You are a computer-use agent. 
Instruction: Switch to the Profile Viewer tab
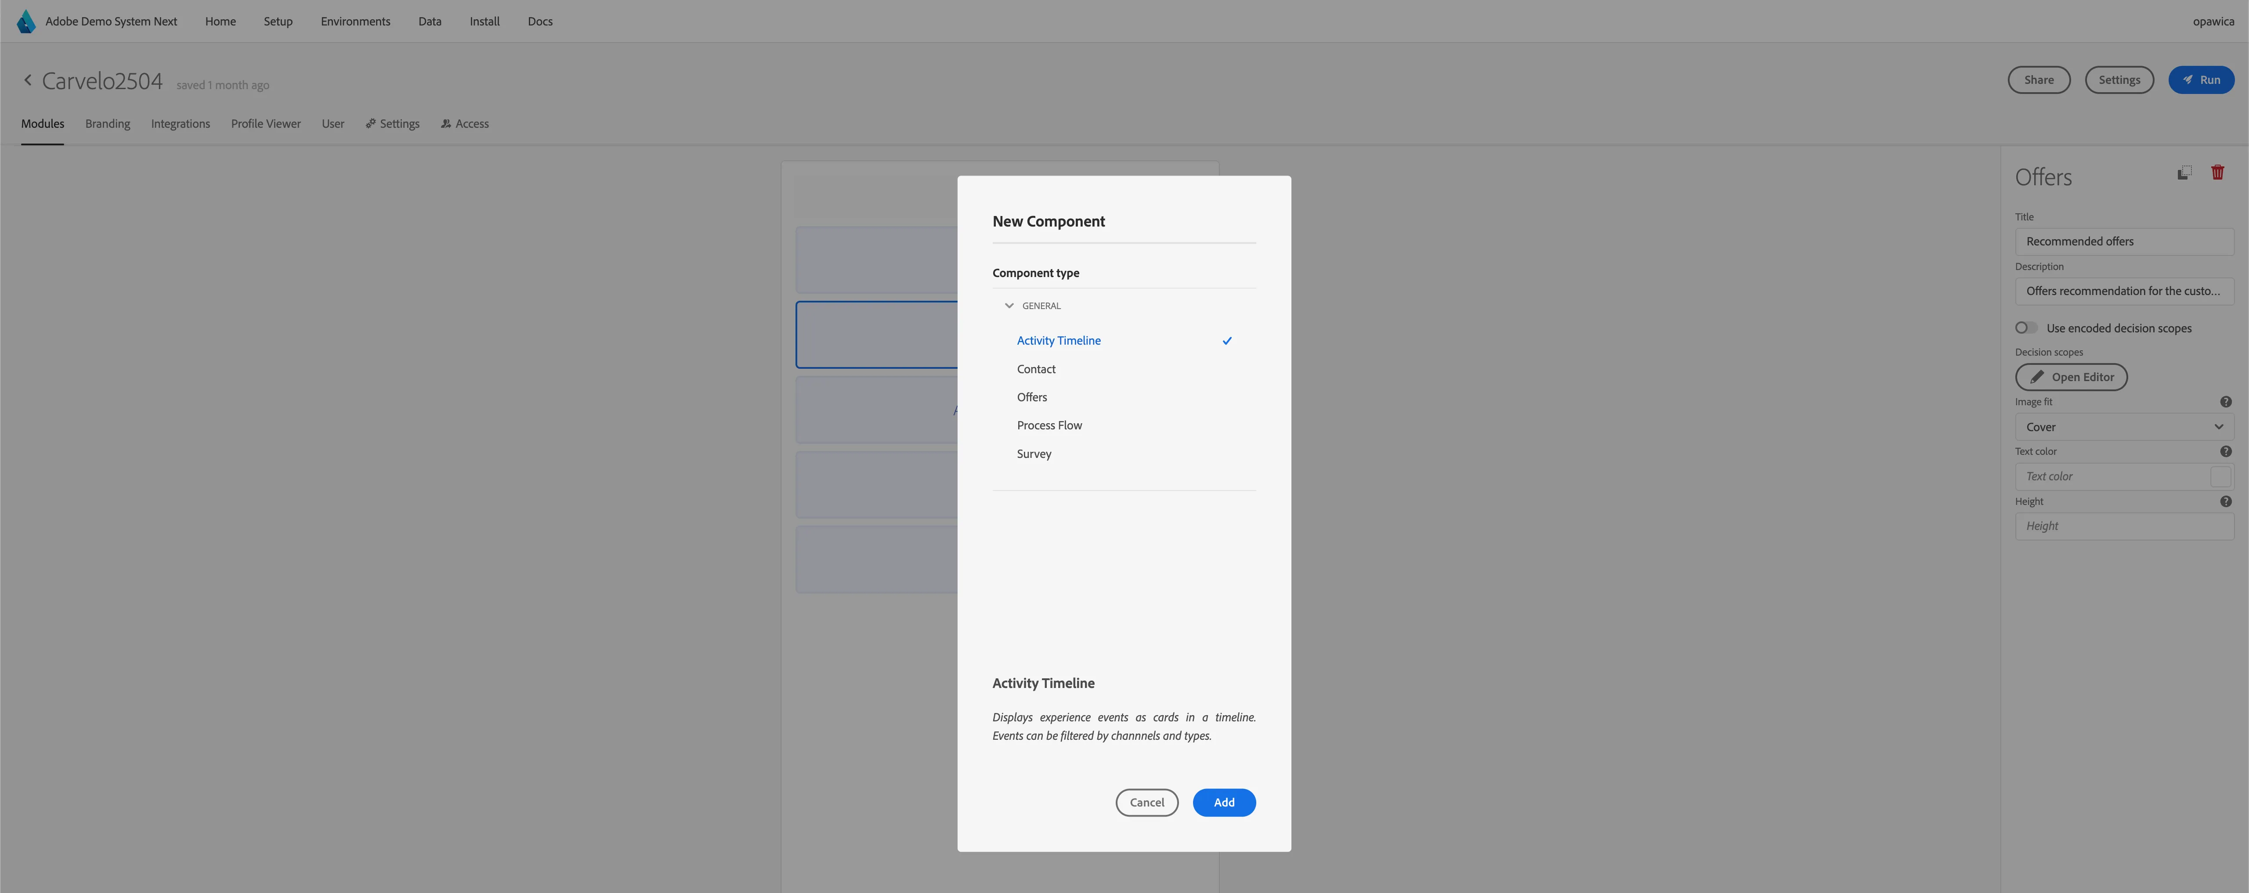(x=265, y=124)
